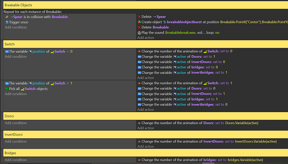Click Breakable.PointX("Center") position expression
288x164 pixels.
pyautogui.click(x=240, y=22)
